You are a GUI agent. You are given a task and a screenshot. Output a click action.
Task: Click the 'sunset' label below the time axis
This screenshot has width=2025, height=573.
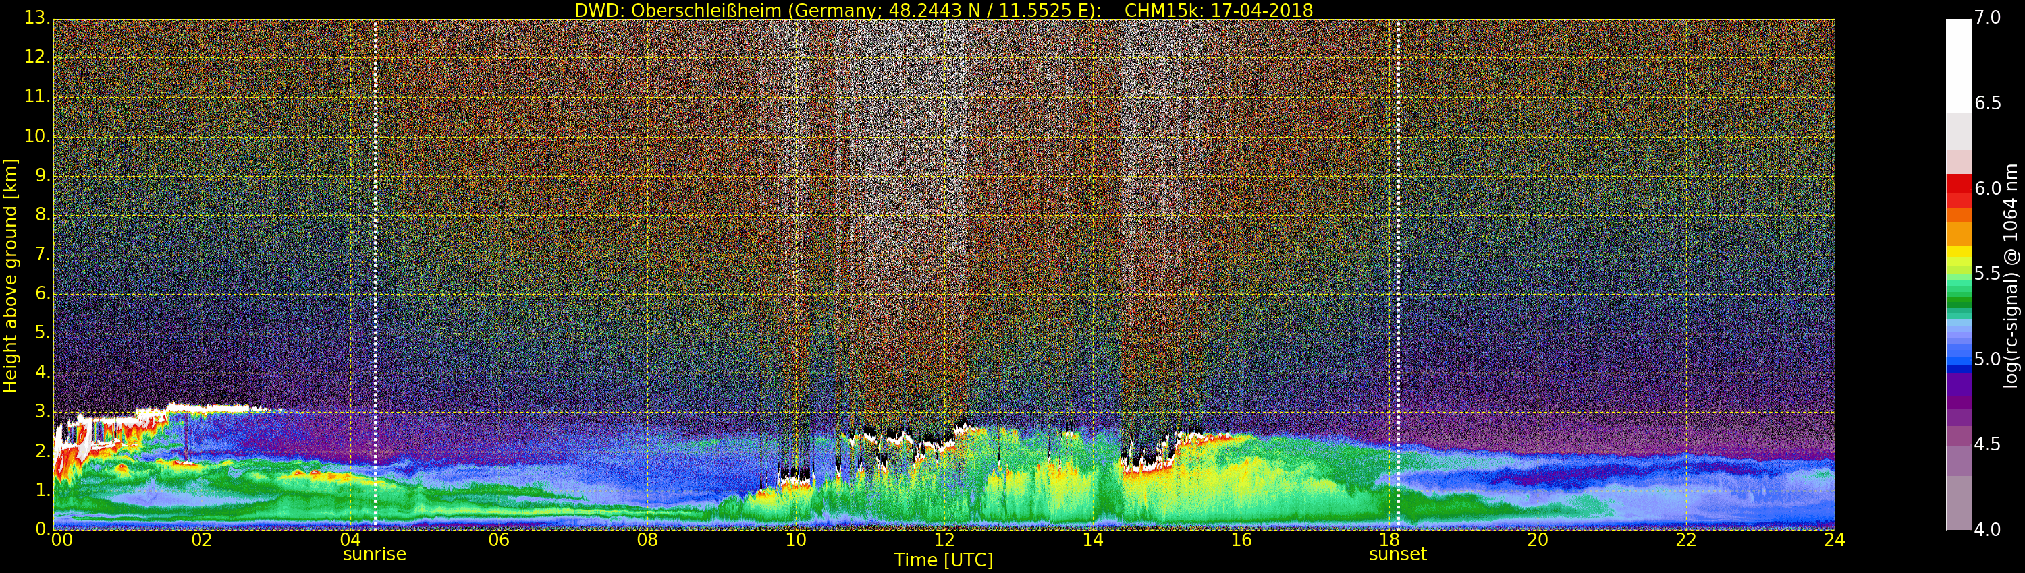tap(1397, 554)
